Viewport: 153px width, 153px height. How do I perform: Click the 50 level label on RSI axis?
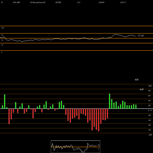[x=2, y=40]
